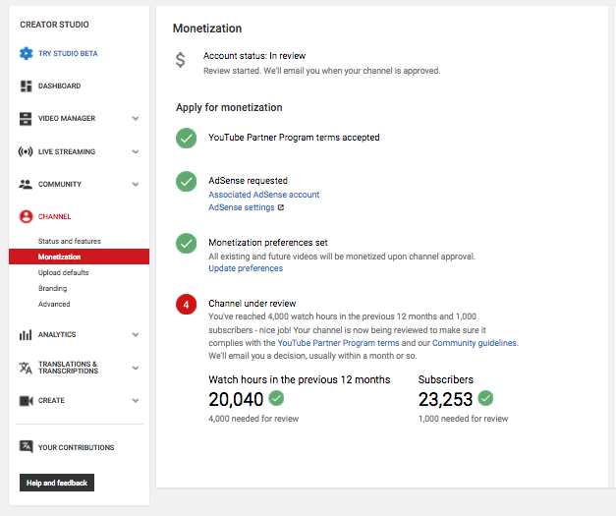Open Translations & Transcriptions label
This screenshot has height=516, width=616.
click(x=69, y=368)
